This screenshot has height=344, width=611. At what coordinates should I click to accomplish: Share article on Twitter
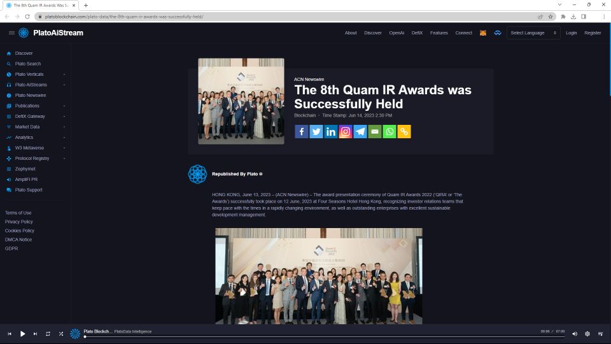pyautogui.click(x=316, y=131)
